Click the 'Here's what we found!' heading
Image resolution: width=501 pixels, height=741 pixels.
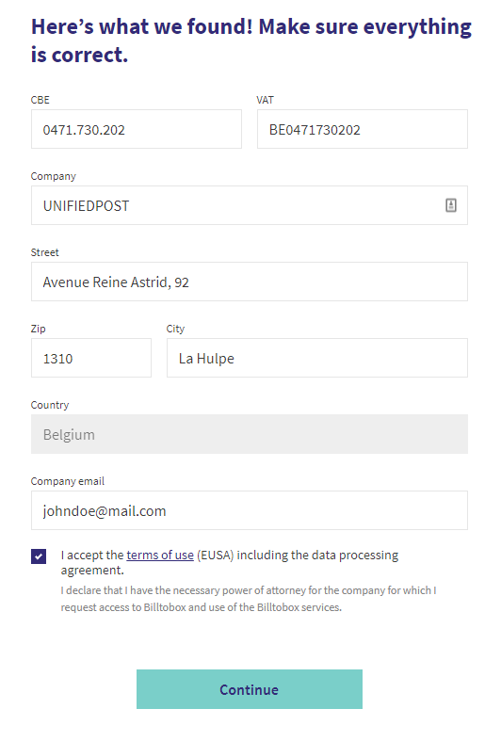142,26
